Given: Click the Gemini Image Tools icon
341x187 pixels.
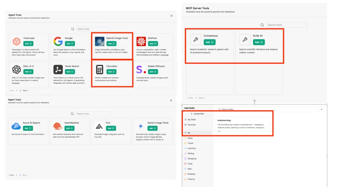Looking at the screenshot, I should (141, 126).
